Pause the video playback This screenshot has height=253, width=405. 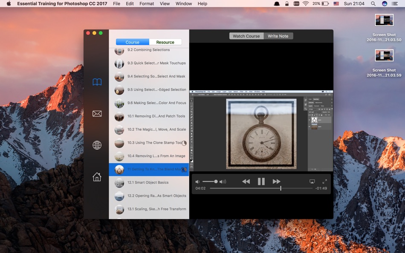tap(261, 181)
